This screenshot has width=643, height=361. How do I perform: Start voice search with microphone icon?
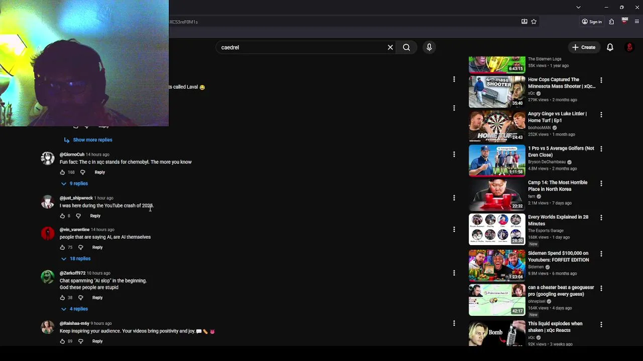(429, 47)
